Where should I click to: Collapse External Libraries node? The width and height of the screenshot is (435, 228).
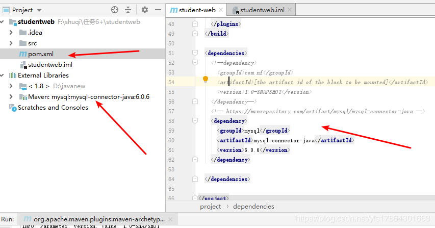click(2, 75)
